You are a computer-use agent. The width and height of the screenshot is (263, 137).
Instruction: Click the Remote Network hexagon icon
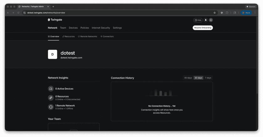coord(51,107)
